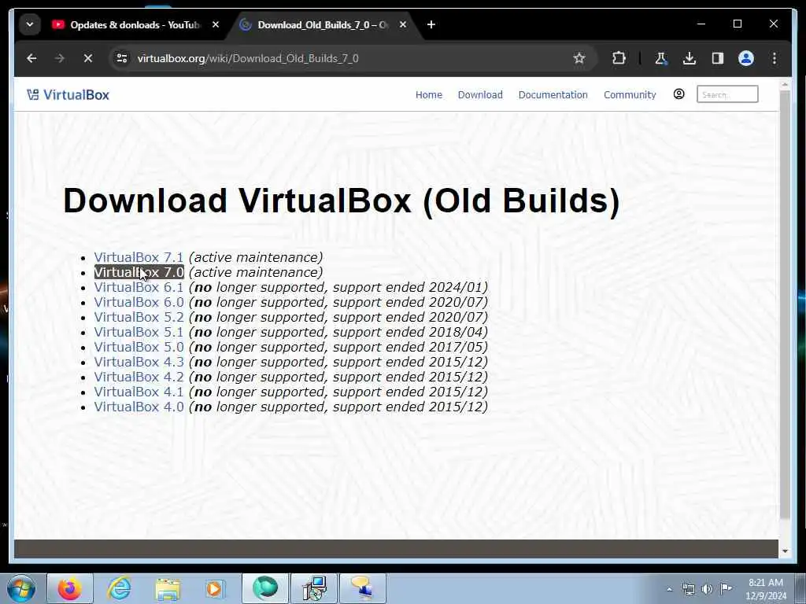
Task: Open the Windows Start button
Action: (21, 588)
